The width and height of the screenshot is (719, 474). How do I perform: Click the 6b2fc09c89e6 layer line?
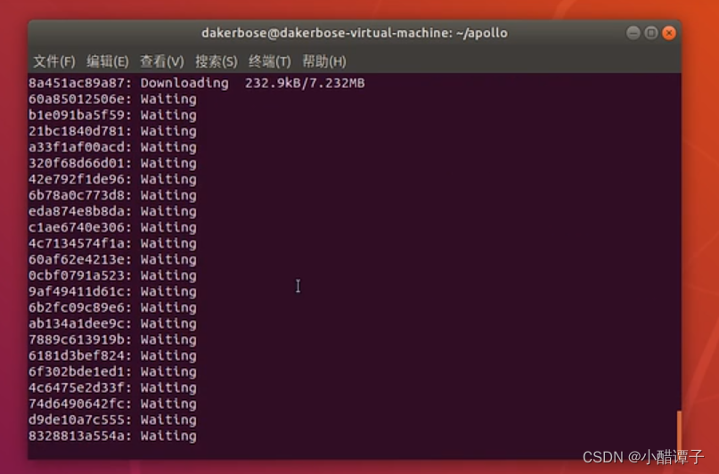pyautogui.click(x=112, y=307)
